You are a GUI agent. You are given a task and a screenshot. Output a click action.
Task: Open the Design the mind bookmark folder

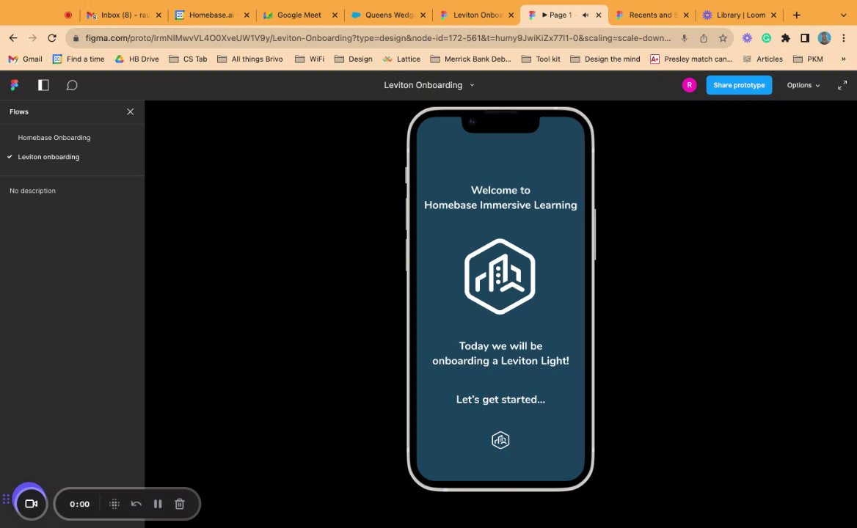coord(605,59)
